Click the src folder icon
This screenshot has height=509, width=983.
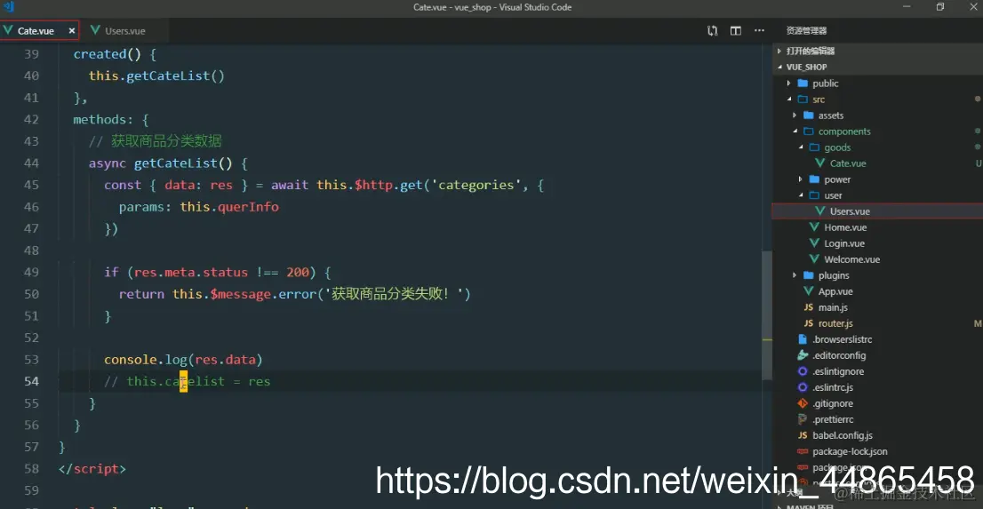pyautogui.click(x=803, y=99)
